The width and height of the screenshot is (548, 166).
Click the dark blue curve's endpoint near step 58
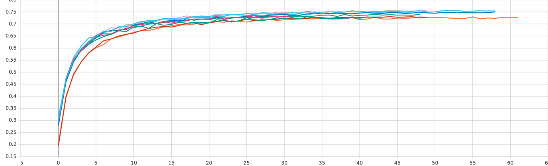[495, 12]
